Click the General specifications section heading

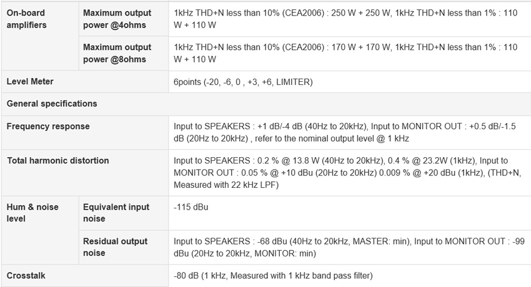point(52,104)
